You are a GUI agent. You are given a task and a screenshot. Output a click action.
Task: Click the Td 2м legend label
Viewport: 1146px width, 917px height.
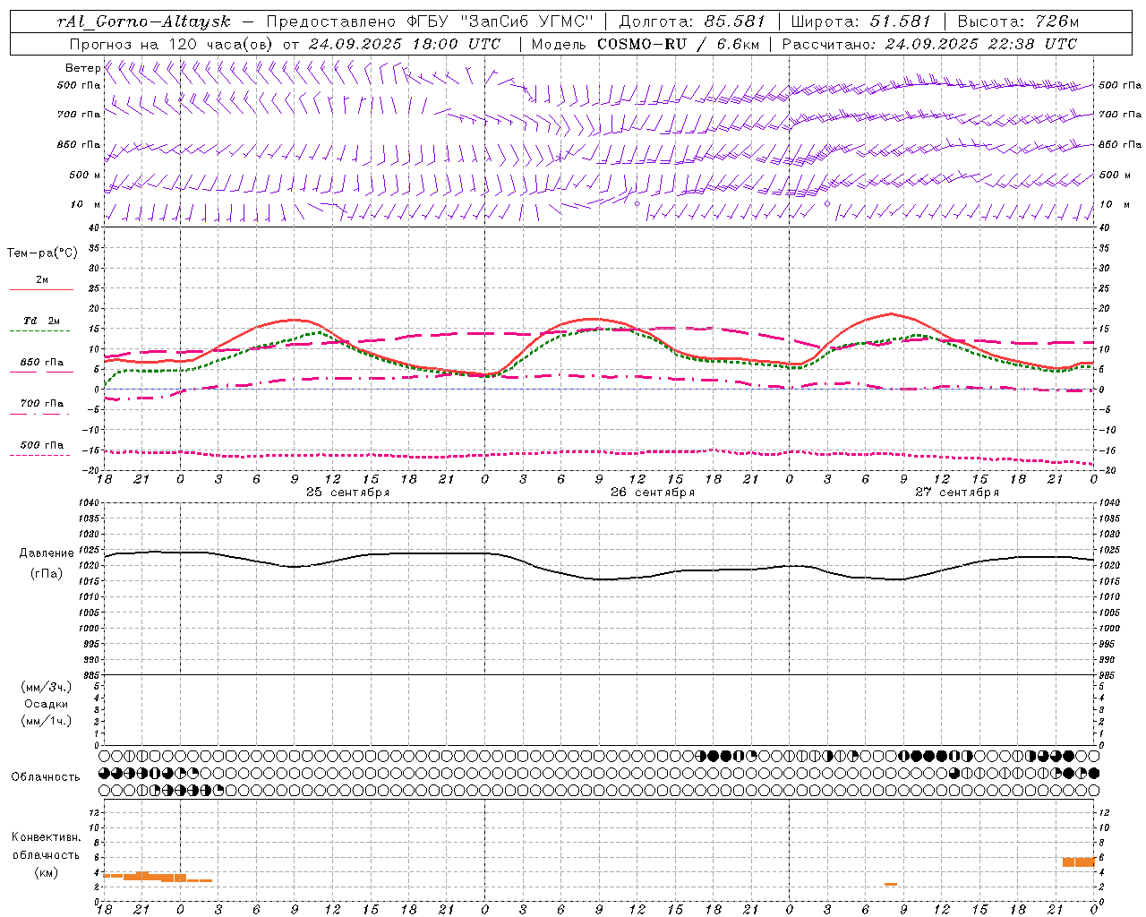tap(41, 321)
